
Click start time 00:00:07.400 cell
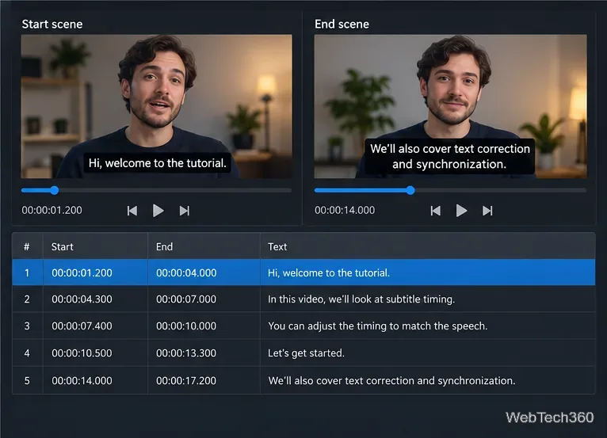(x=82, y=326)
